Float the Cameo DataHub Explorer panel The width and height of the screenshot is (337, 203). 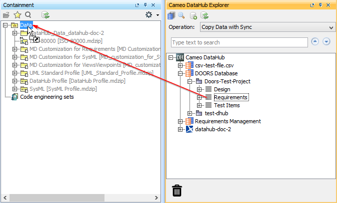coord(312,5)
